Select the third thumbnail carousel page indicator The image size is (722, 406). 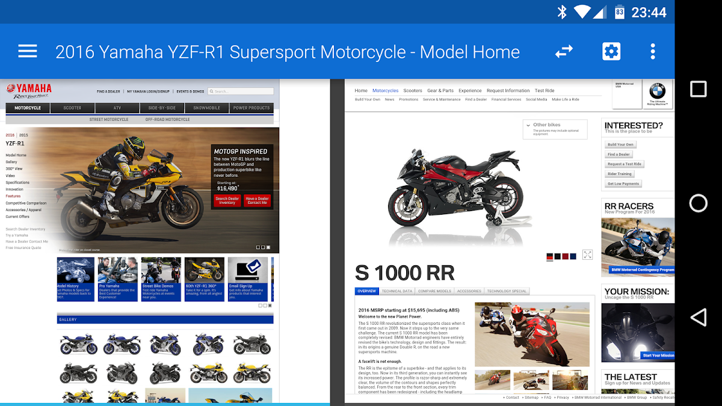[270, 306]
